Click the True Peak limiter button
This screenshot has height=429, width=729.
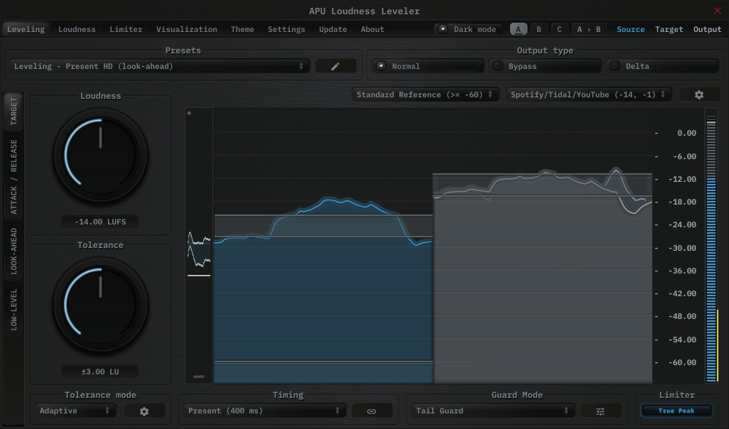click(676, 411)
